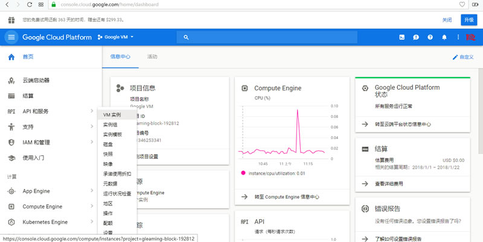Viewport: 483px width, 242px height.
Task: Expand the API 和服务 submenu arrow
Action: 92,111
